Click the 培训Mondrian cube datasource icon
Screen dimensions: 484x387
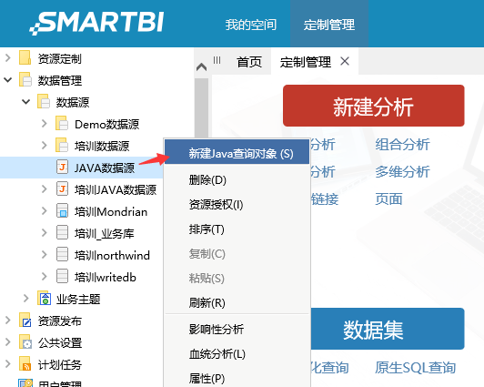(63, 211)
